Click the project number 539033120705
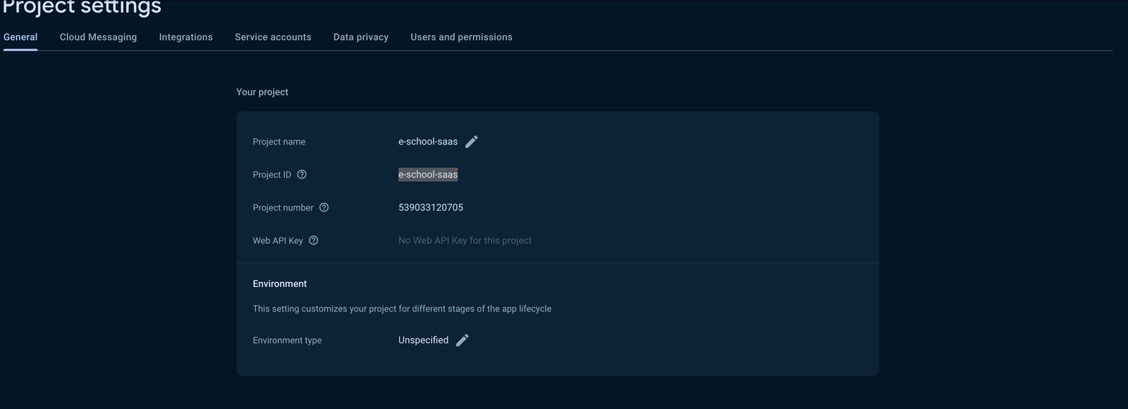This screenshot has height=409, width=1128. (x=431, y=207)
